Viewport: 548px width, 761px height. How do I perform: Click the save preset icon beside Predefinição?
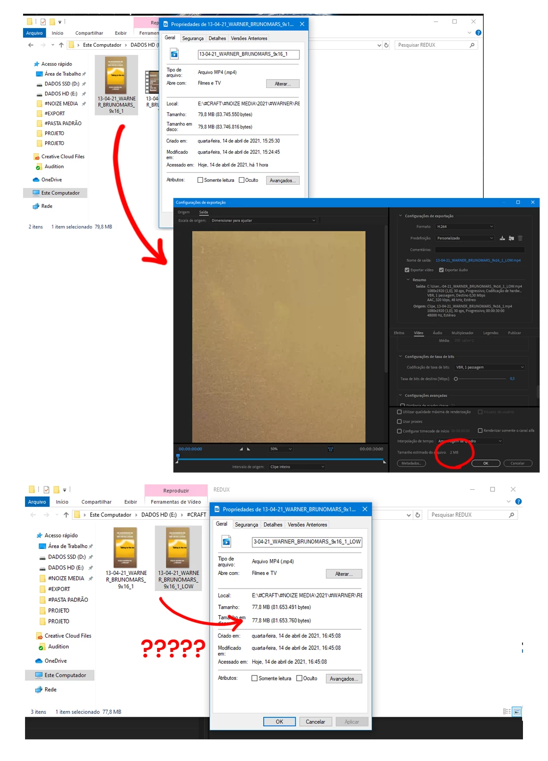tap(502, 238)
